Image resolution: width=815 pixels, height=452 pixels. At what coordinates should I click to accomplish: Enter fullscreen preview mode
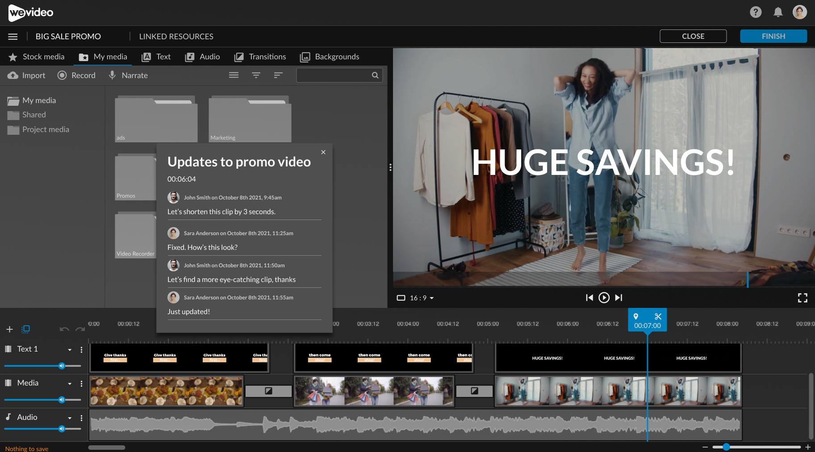click(x=802, y=298)
